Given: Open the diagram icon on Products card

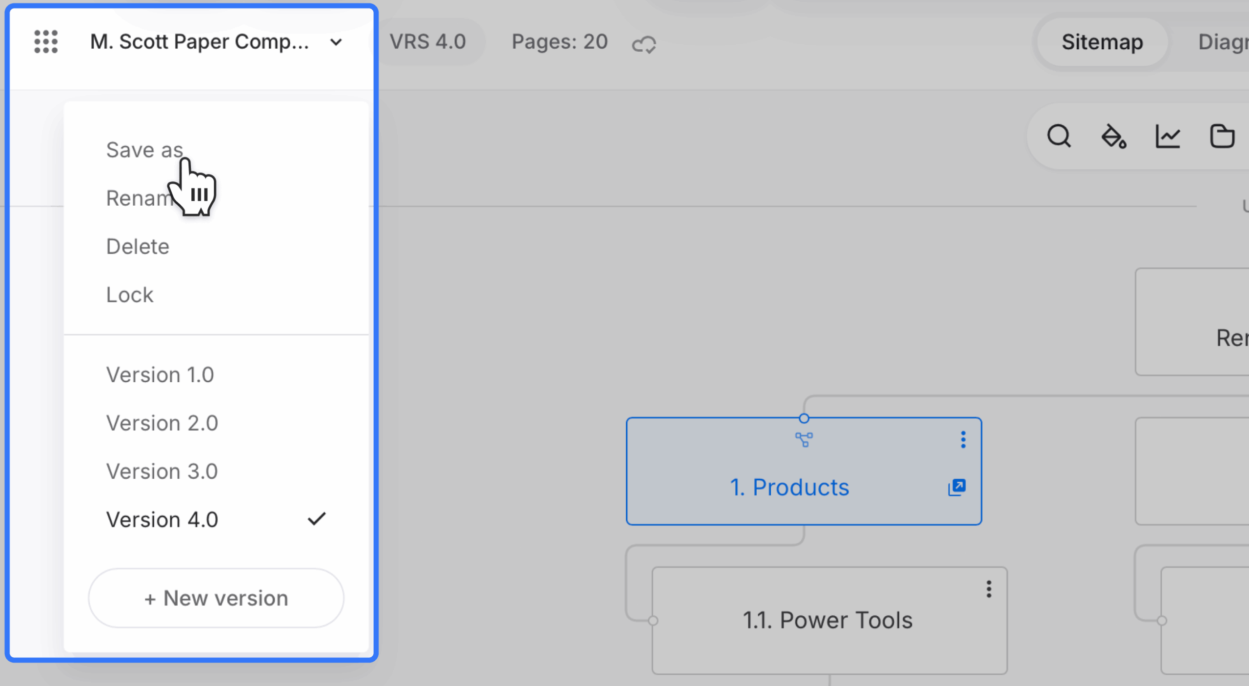Looking at the screenshot, I should 804,439.
